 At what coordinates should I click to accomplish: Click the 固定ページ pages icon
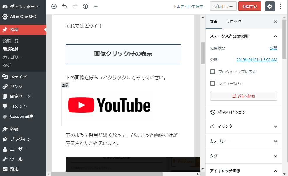click(5, 96)
